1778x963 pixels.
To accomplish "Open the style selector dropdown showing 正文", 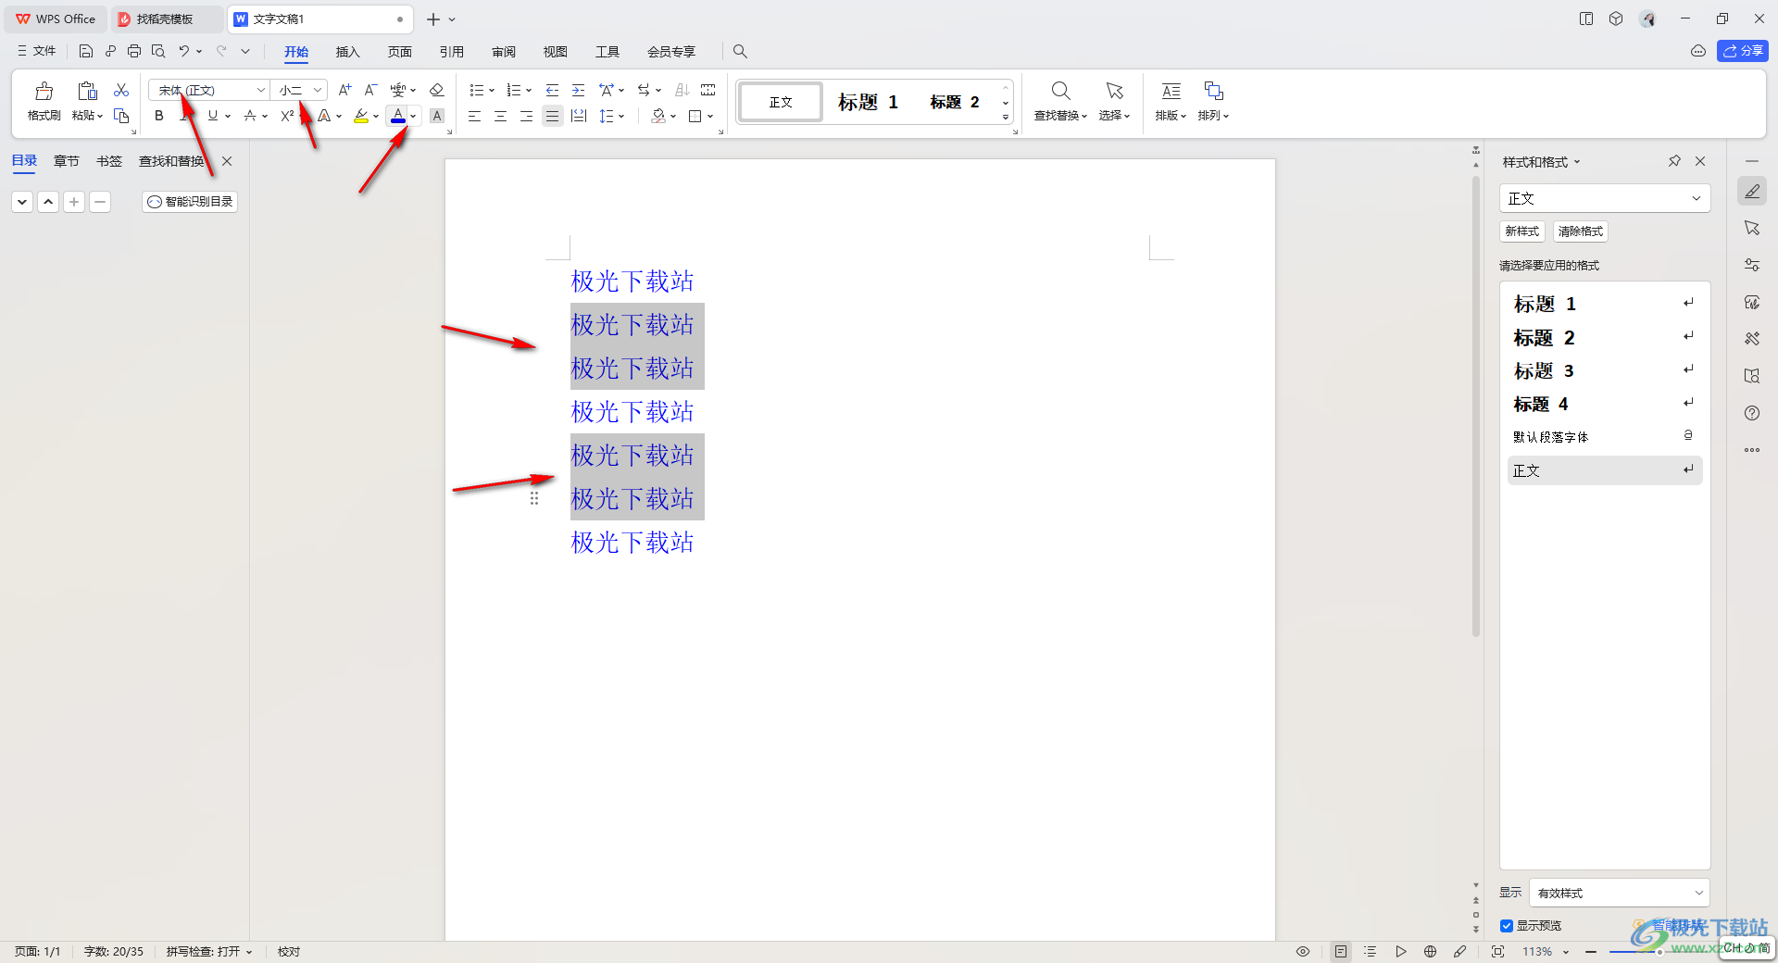I will pos(1605,198).
